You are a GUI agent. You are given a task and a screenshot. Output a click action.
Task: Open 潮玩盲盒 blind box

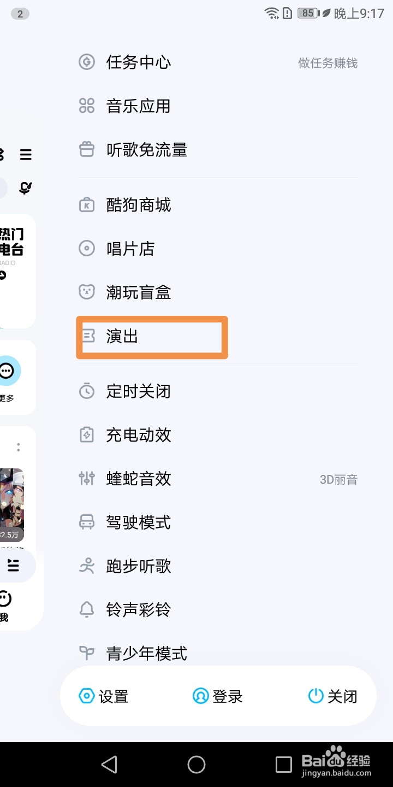coord(139,292)
